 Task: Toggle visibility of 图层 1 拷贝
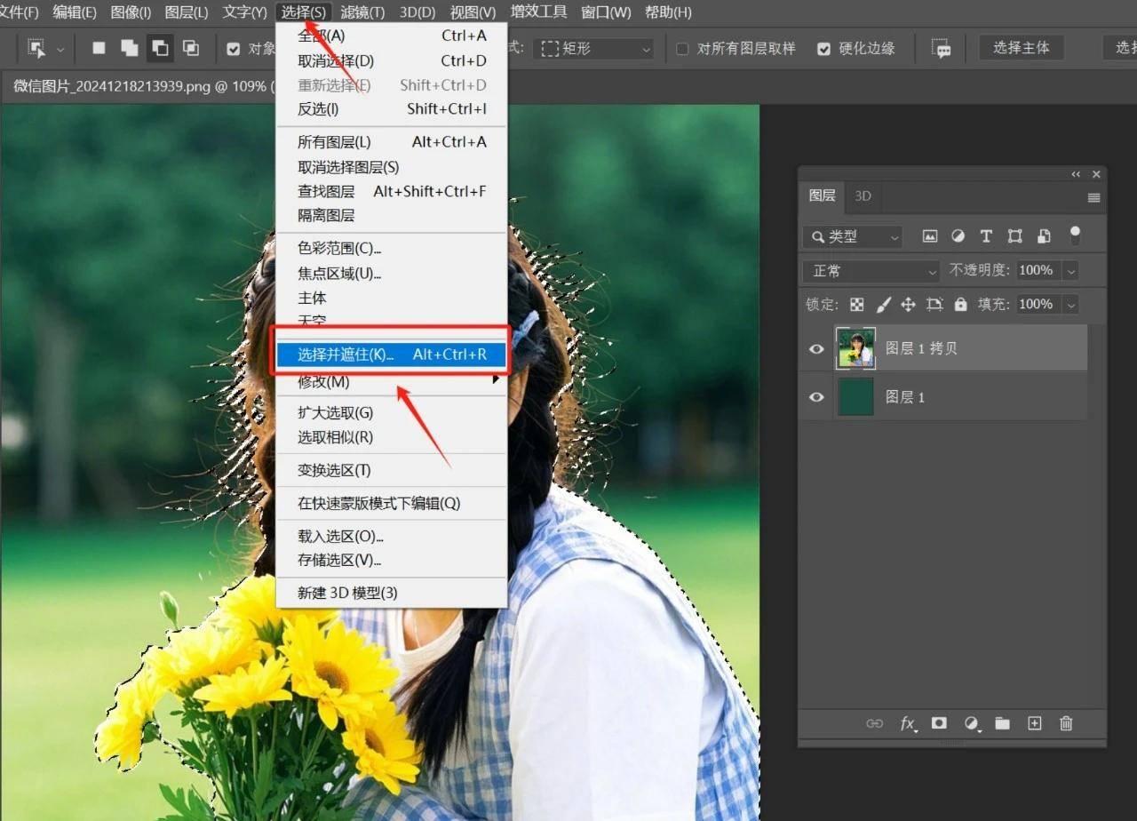click(815, 348)
